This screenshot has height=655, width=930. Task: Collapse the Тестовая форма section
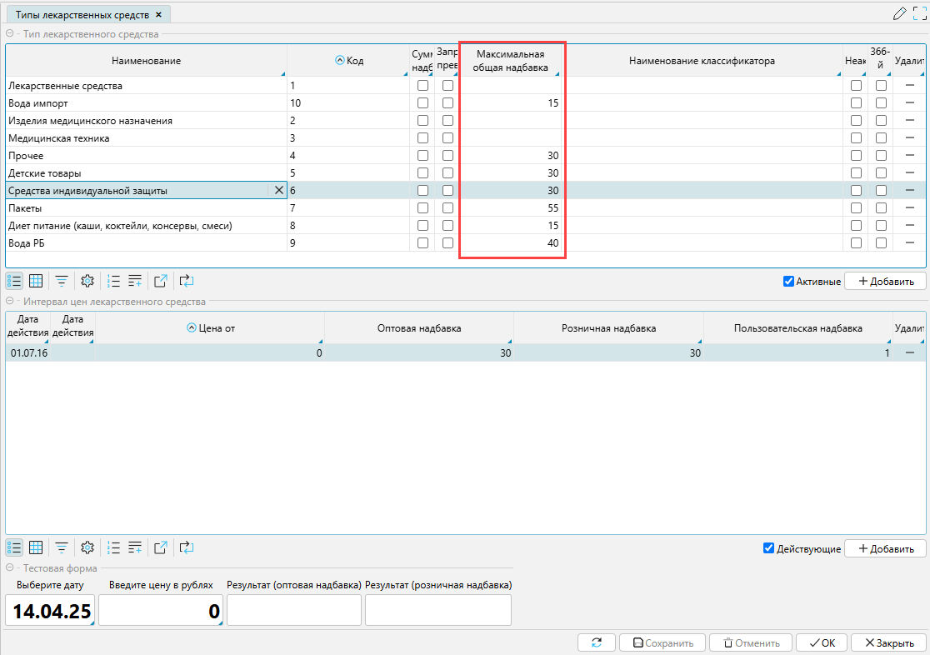coord(10,568)
